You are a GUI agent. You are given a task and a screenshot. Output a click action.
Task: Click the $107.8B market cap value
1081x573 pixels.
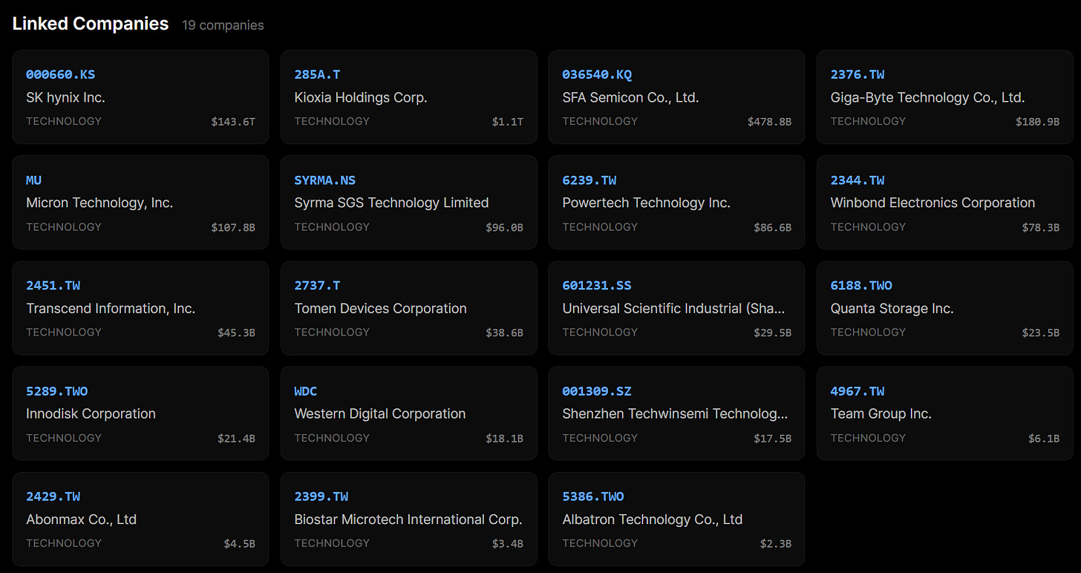tap(233, 228)
